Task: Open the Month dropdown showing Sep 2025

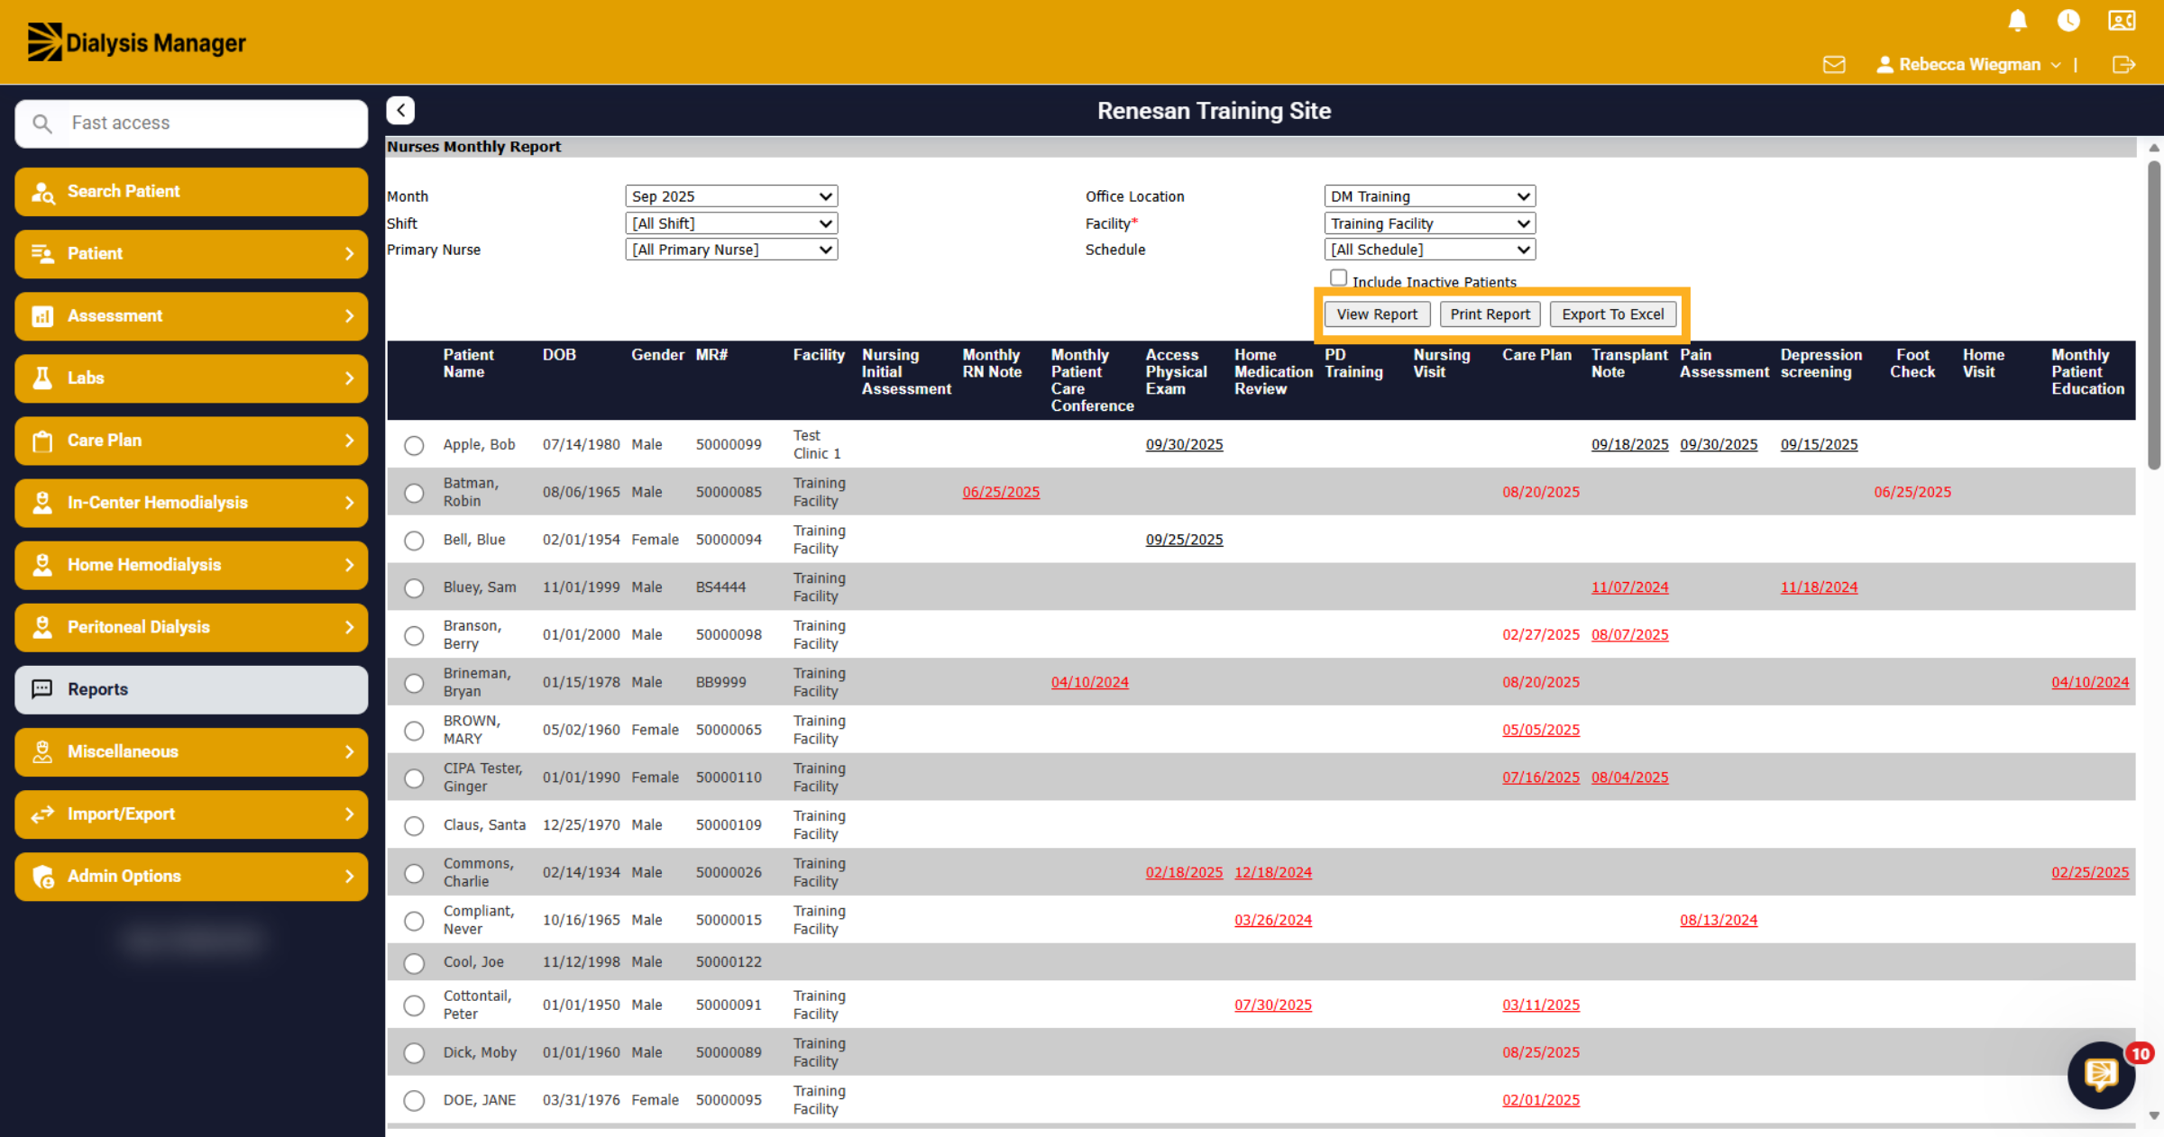Action: 731,196
